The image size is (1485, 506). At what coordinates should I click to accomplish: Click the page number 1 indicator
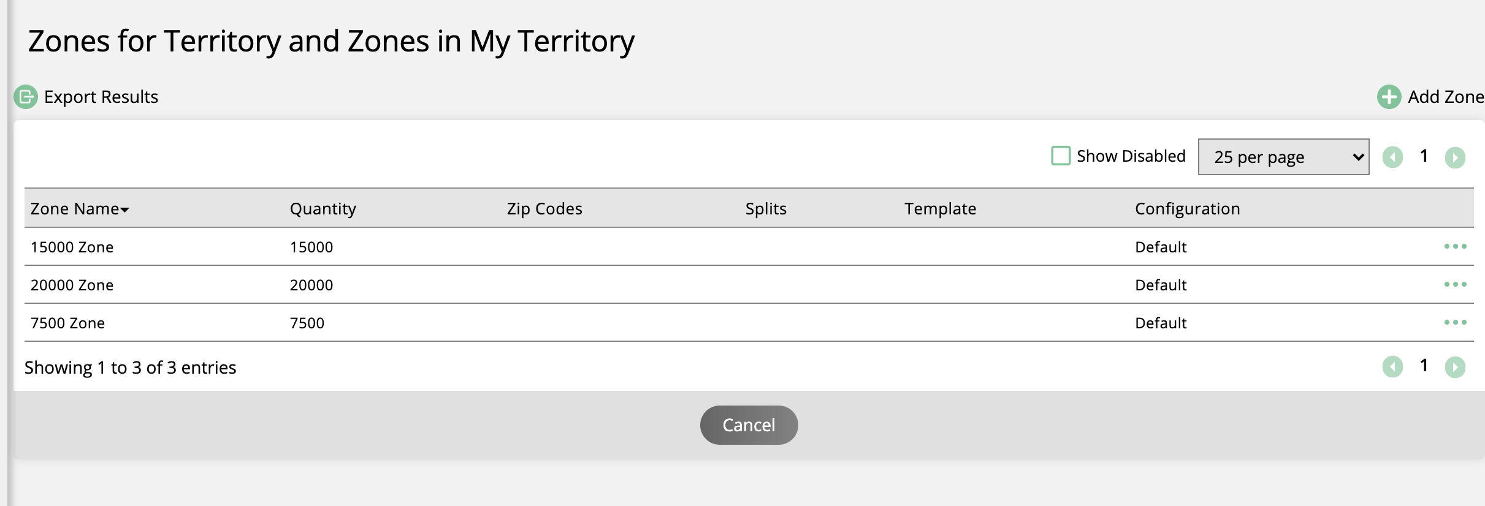pyautogui.click(x=1424, y=156)
